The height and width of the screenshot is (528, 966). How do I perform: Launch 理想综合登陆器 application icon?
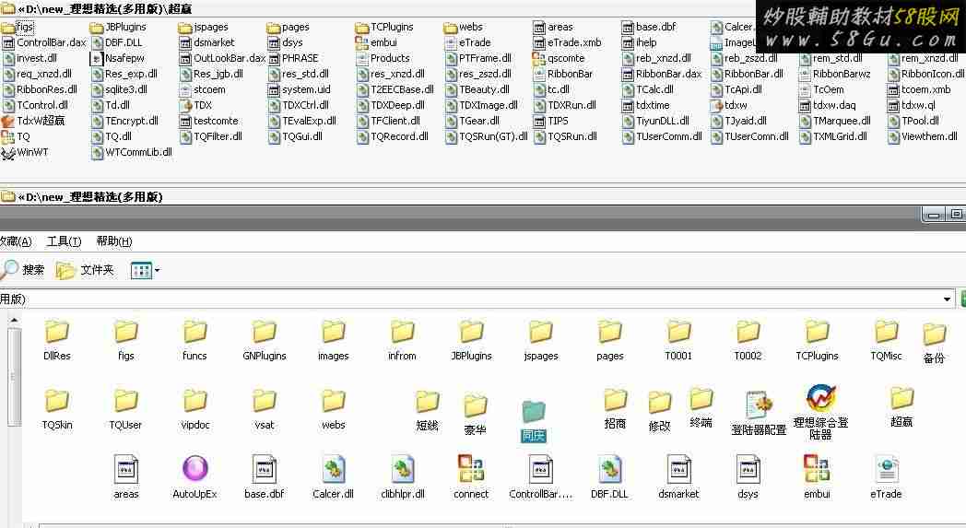pos(820,412)
